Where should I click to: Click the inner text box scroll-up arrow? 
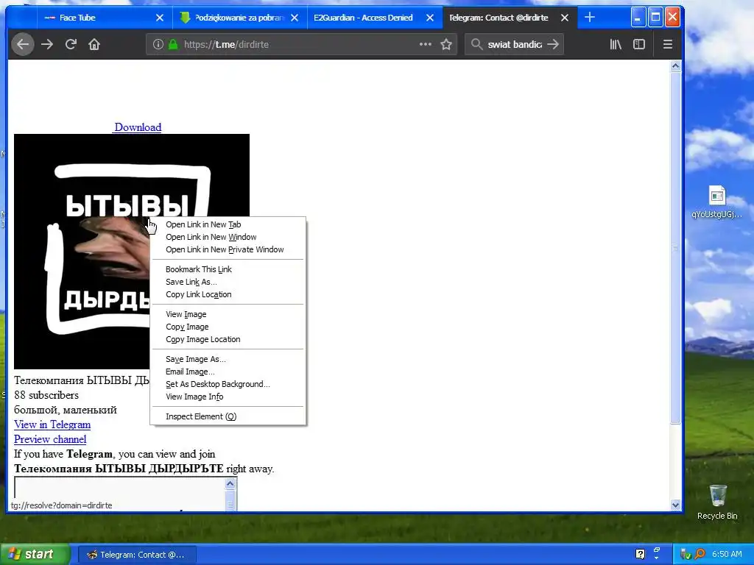click(x=230, y=483)
